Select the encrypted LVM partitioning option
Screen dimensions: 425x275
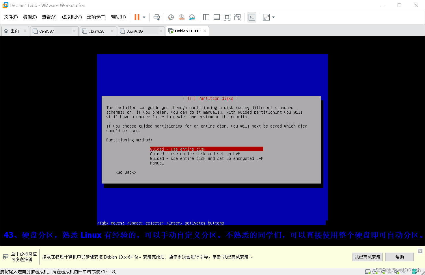coord(206,158)
